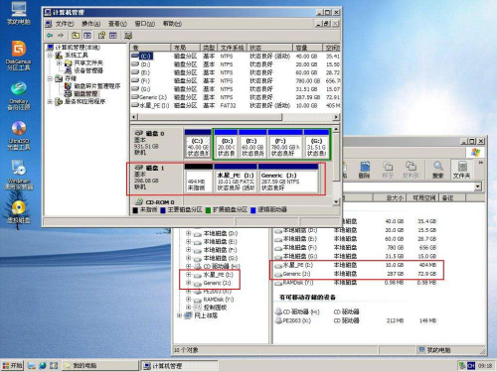This screenshot has height=372, width=497.
Task: Expand 水星_PE (I:) in My Computer folder tree
Action: pos(188,275)
